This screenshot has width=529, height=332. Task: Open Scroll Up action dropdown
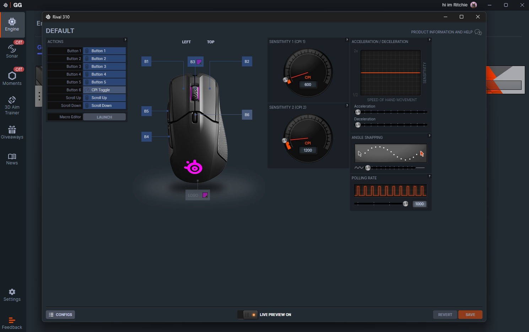pos(104,98)
